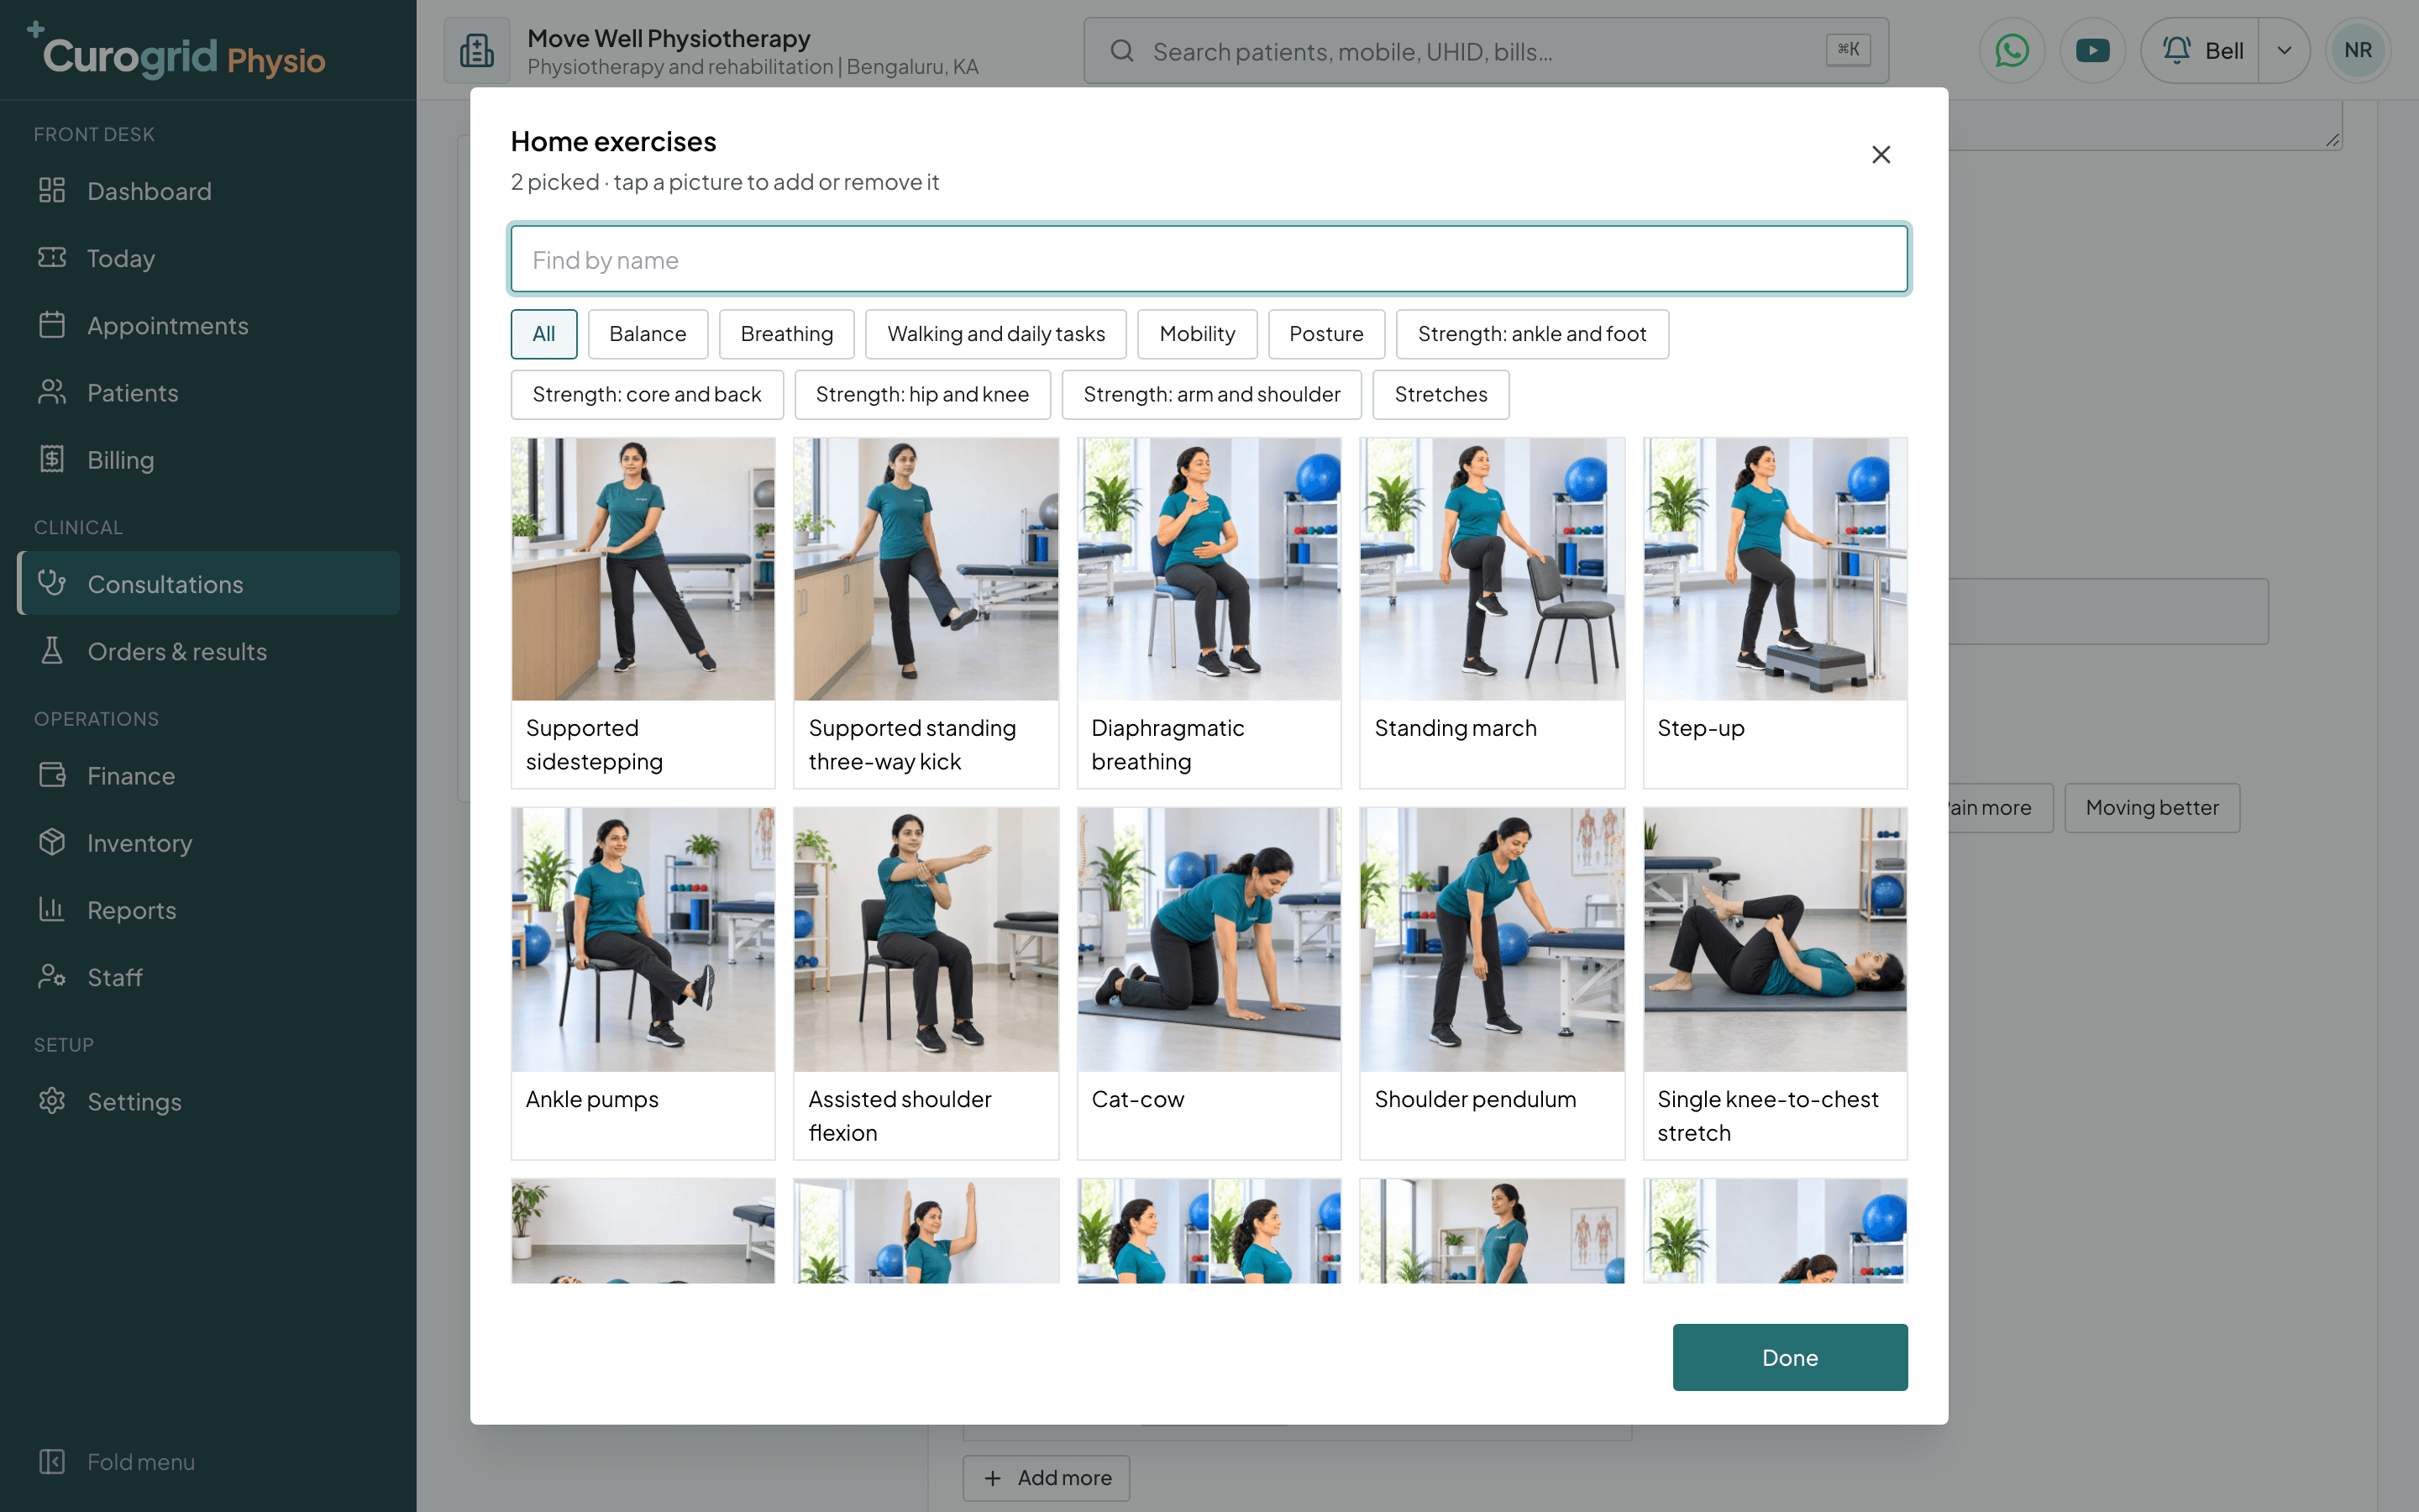2419x1512 pixels.
Task: Filter by Strength: arm and shoulder
Action: point(1211,394)
